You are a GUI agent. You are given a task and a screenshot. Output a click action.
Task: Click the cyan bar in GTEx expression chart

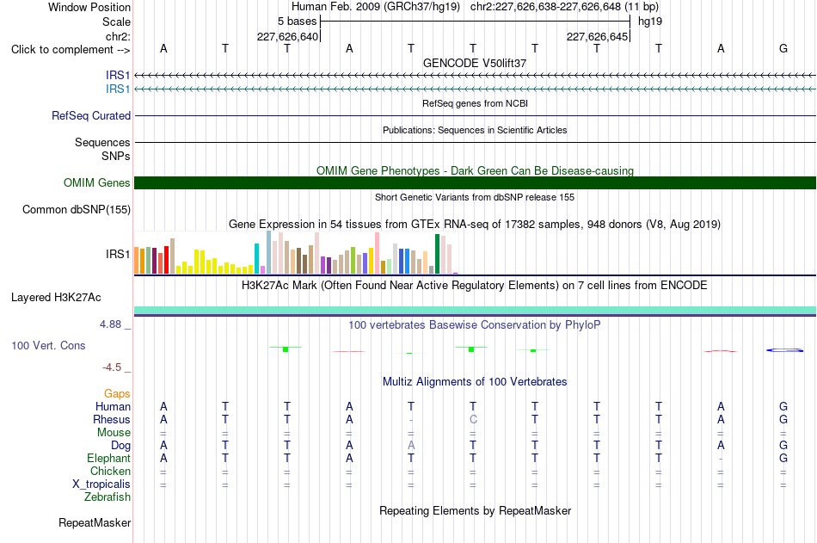click(256, 259)
